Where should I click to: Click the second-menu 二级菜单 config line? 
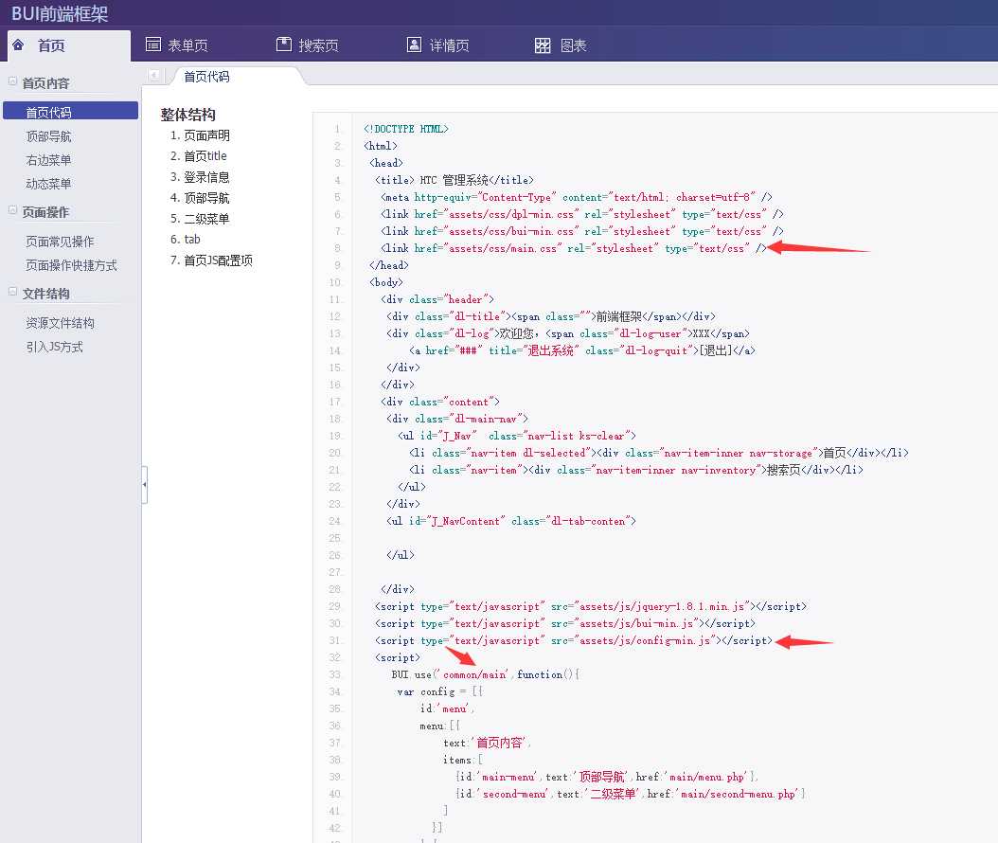631,794
